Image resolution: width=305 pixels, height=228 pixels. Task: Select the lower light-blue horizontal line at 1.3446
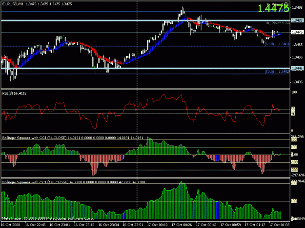[x=145, y=68]
